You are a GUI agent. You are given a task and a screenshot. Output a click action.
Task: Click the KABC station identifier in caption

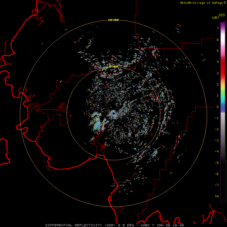click(x=146, y=225)
